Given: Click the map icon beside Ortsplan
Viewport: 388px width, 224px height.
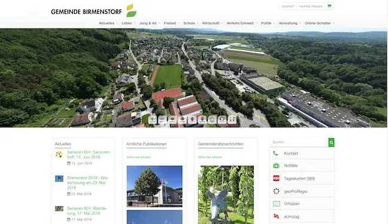Looking at the screenshot, I should 276,204.
